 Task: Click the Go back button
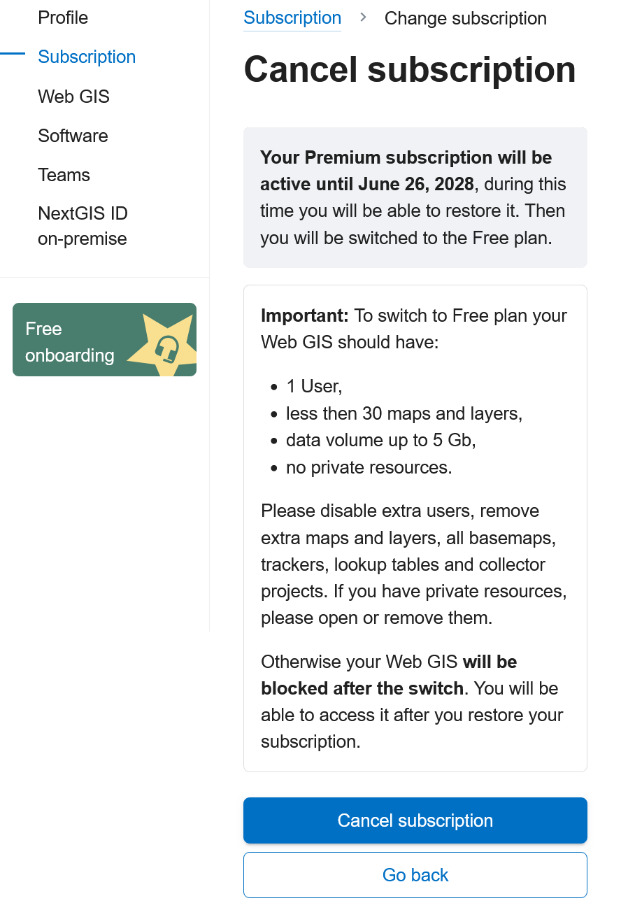point(415,875)
